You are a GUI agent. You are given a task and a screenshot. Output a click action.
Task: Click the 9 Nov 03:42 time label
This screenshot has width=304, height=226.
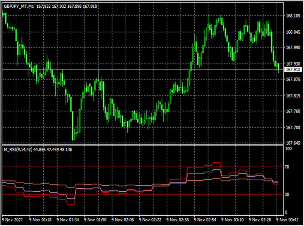(x=287, y=220)
